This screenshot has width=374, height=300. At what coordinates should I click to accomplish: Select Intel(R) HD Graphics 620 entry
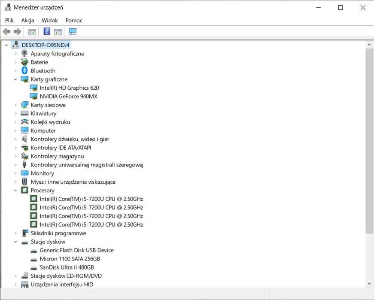pyautogui.click(x=69, y=88)
